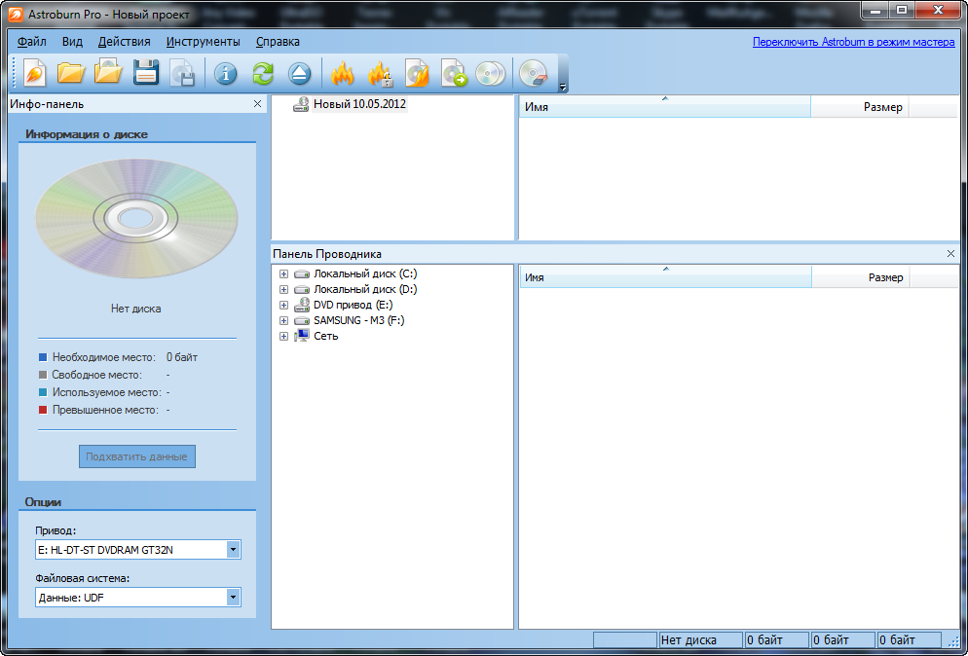
Task: Click the eject disc icon
Action: click(300, 73)
